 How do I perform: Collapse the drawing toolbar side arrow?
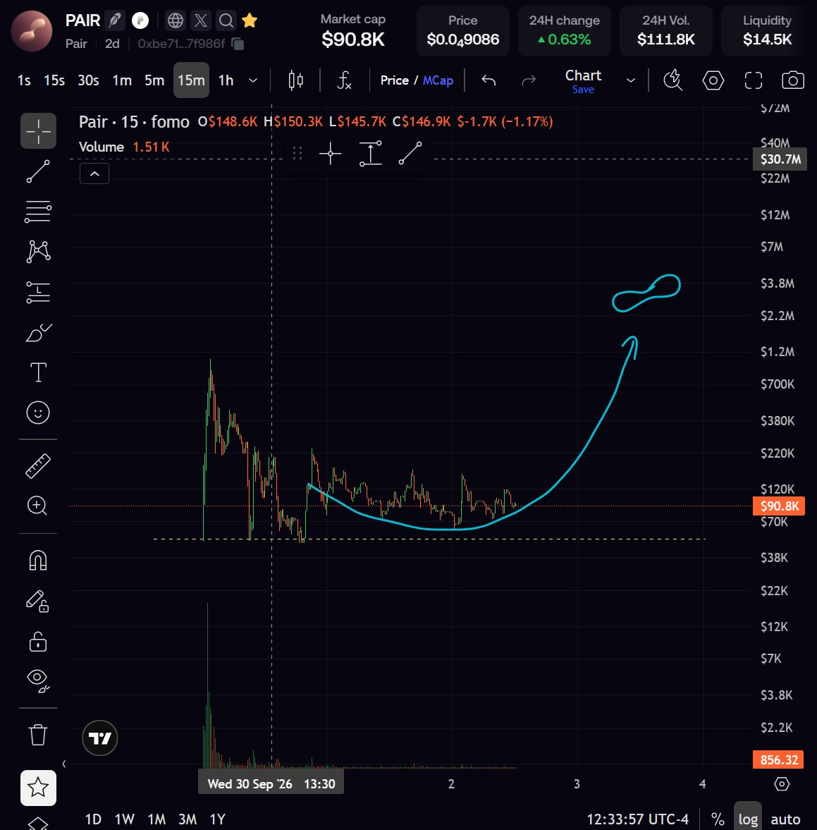(x=64, y=764)
